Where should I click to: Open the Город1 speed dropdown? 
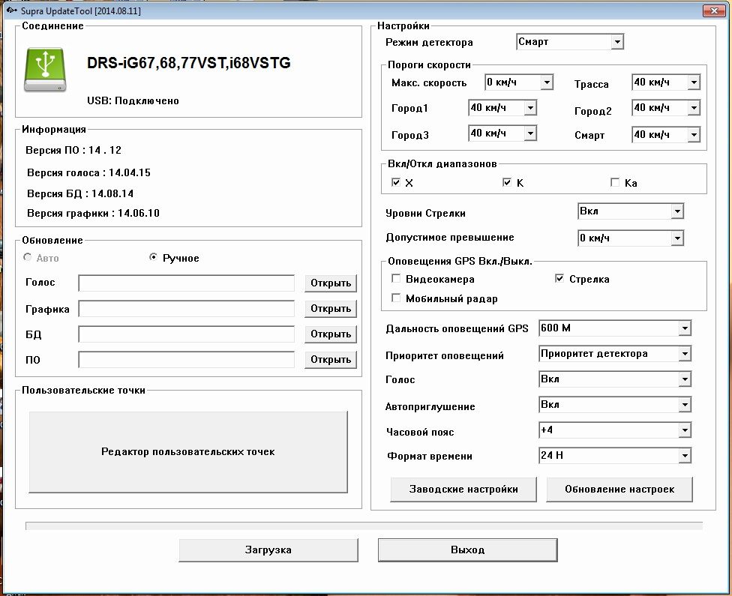click(502, 108)
